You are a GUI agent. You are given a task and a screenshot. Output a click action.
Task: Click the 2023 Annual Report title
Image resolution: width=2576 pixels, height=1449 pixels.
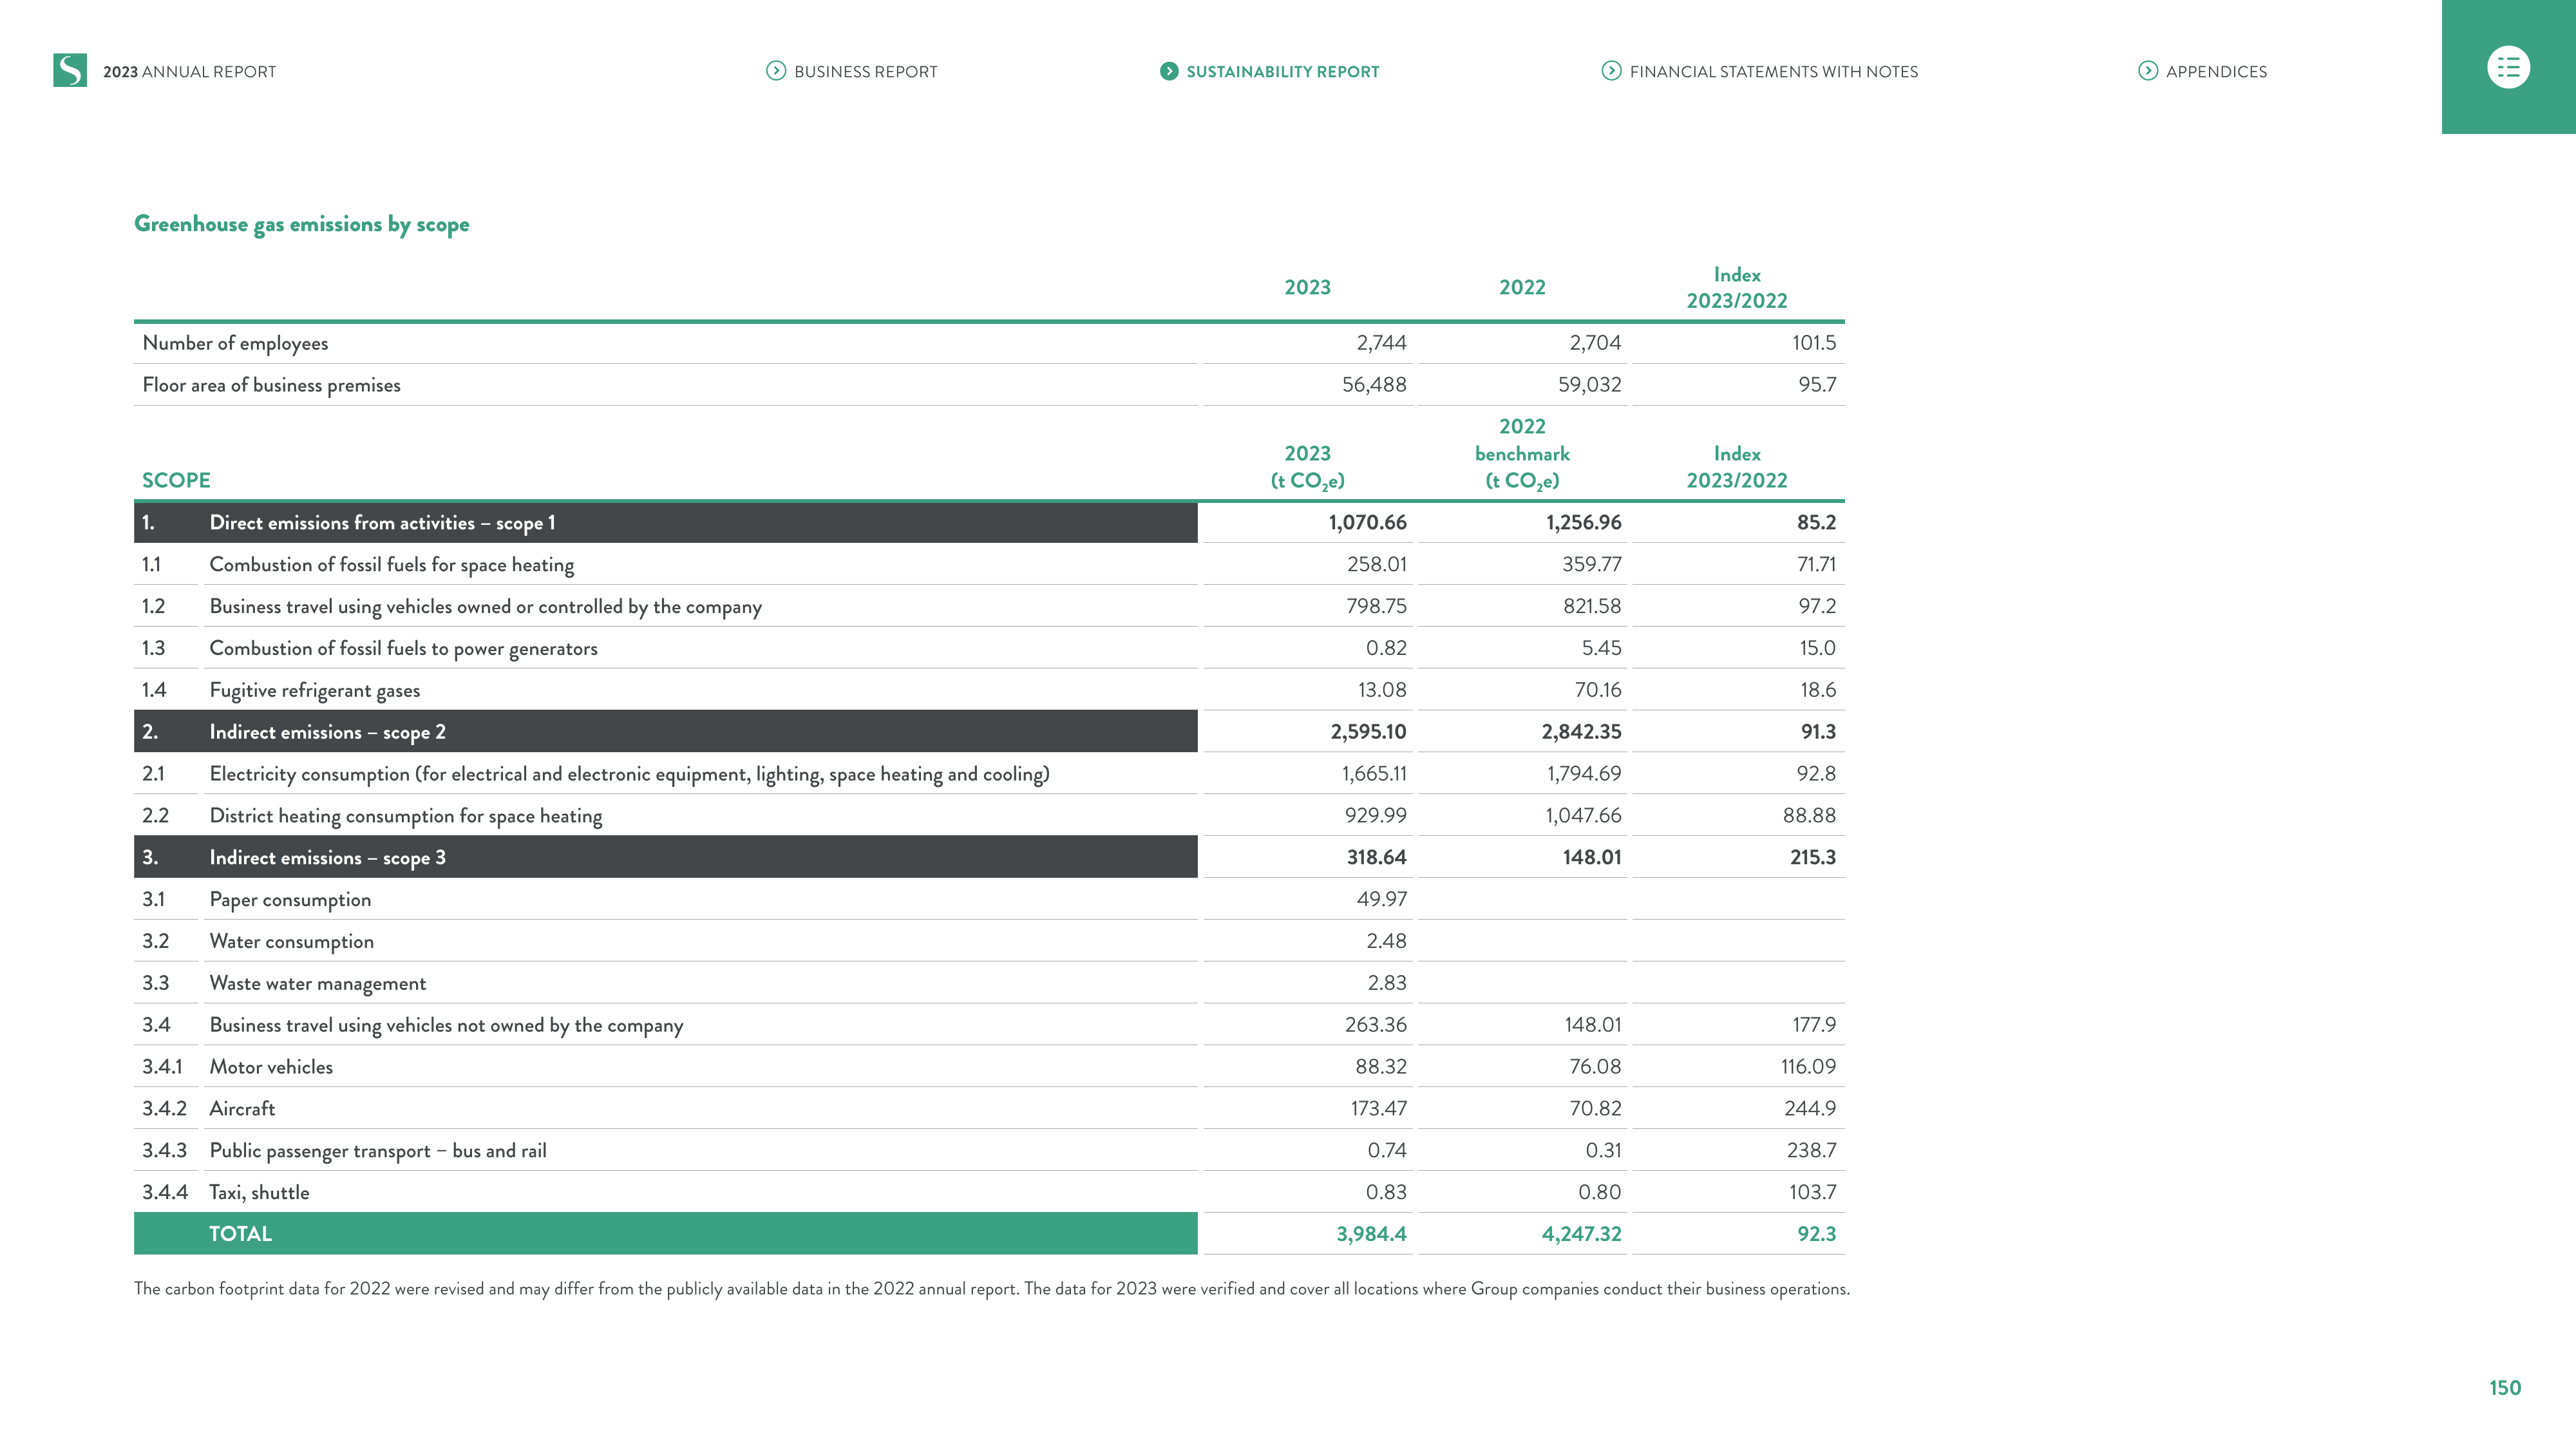189,72
